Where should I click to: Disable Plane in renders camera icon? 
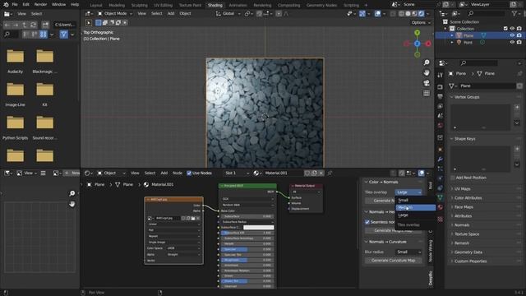coord(519,35)
